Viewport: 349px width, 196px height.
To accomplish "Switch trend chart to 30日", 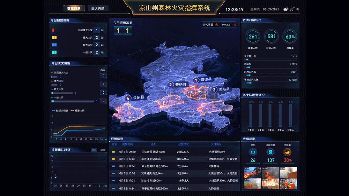I will coord(103,150).
